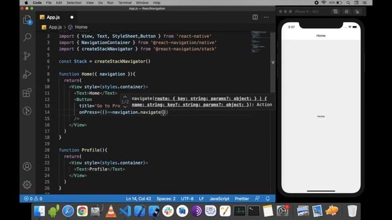392x220 pixels.
Task: Open Spotlight search in the menu bar
Action: click(x=349, y=2)
